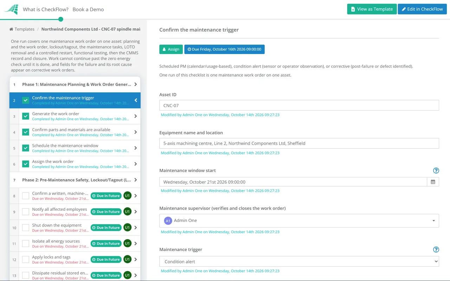Uncheck Confirm the maintenance trigger checkbox

(x=26, y=100)
